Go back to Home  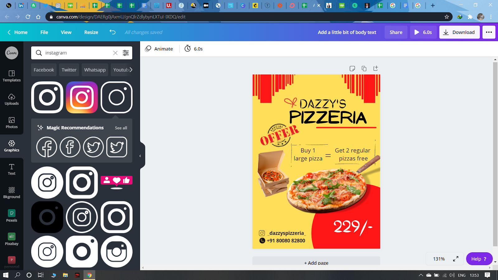point(18,32)
